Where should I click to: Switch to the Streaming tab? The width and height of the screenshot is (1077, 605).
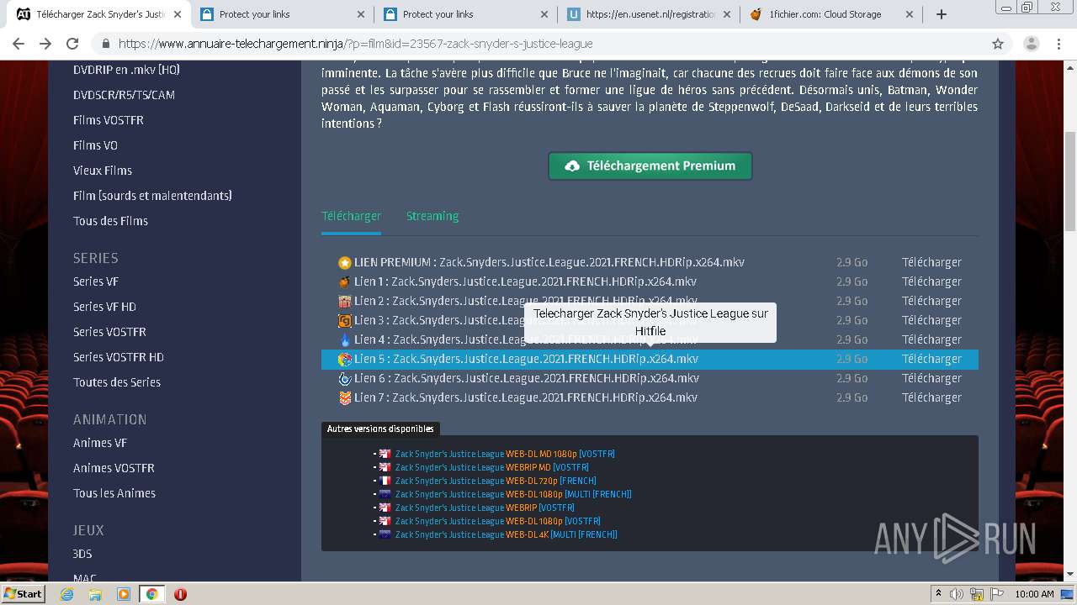pos(432,216)
